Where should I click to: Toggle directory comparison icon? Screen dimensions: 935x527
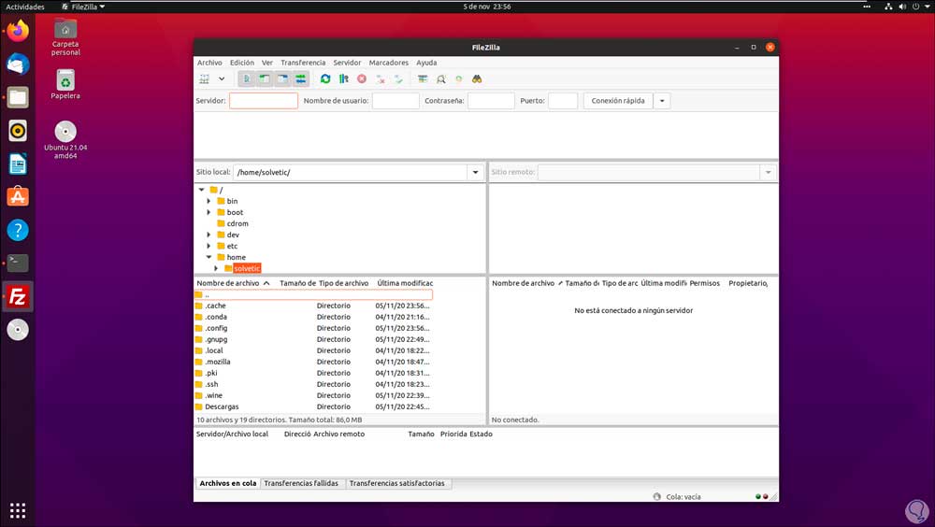(x=440, y=78)
